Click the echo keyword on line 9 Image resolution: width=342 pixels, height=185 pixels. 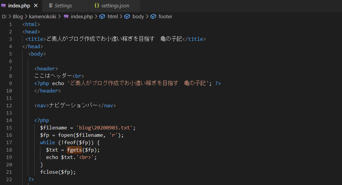pos(58,83)
